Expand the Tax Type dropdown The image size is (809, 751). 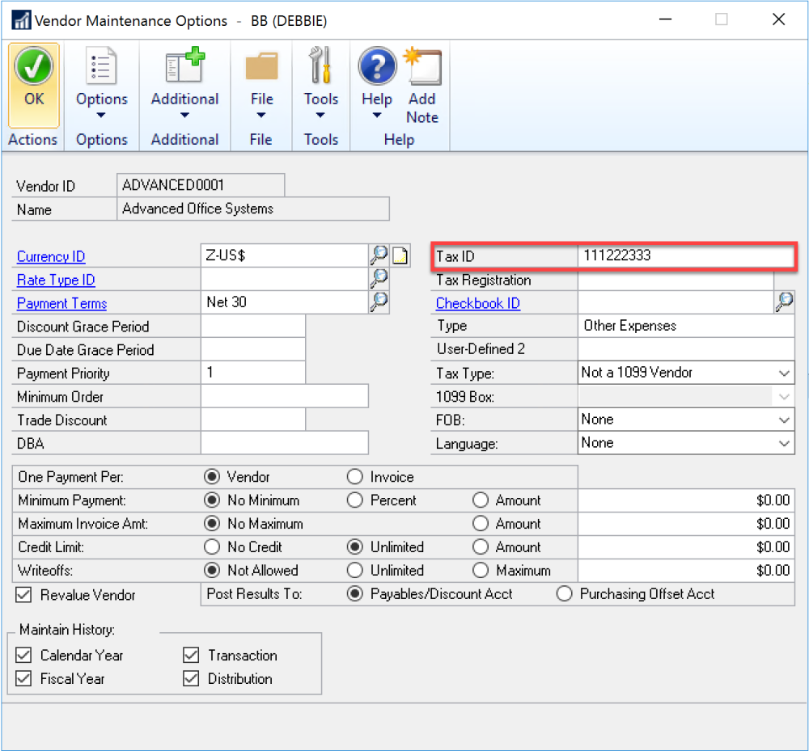click(x=783, y=373)
